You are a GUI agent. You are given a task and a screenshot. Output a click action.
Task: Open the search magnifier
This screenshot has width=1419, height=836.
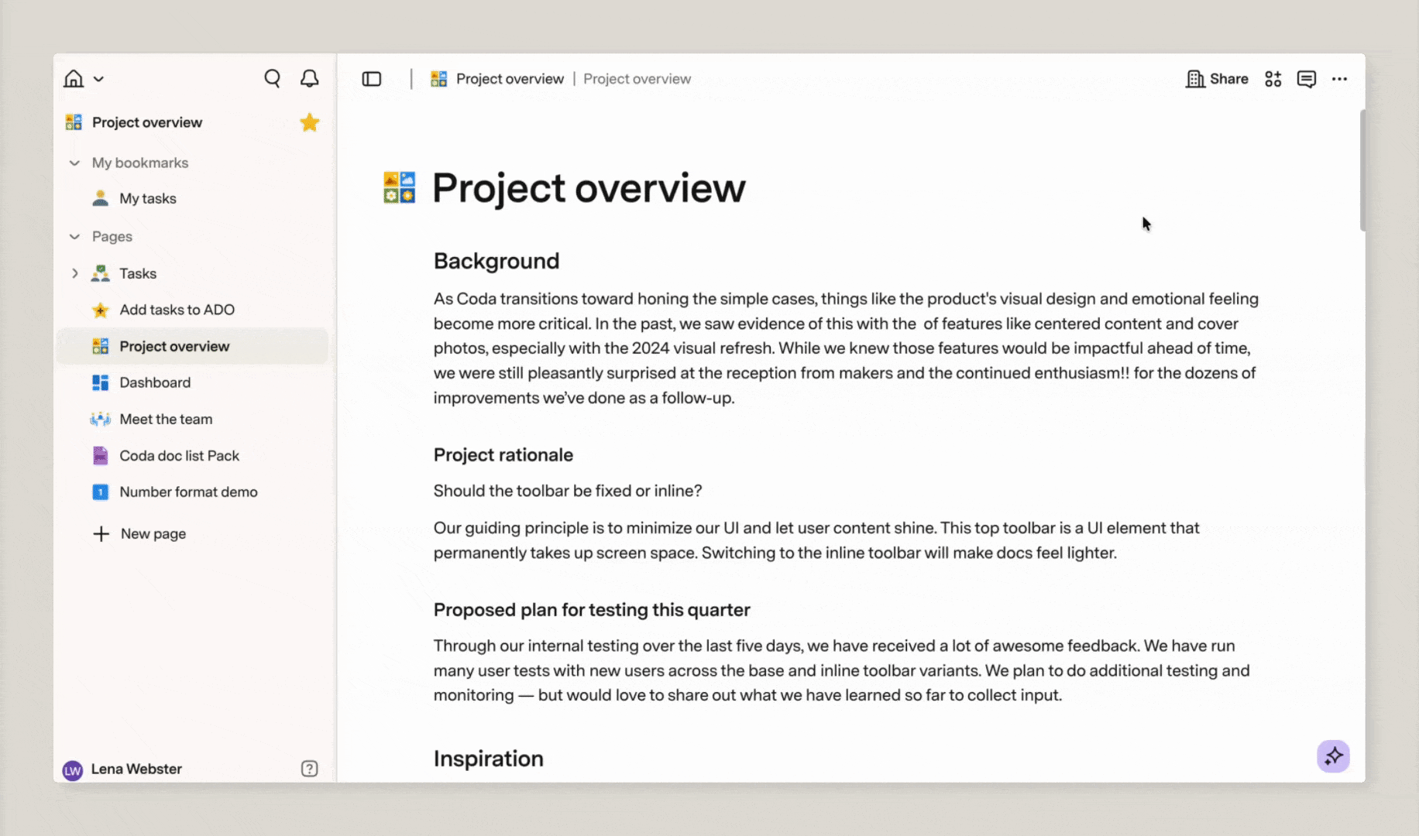272,78
